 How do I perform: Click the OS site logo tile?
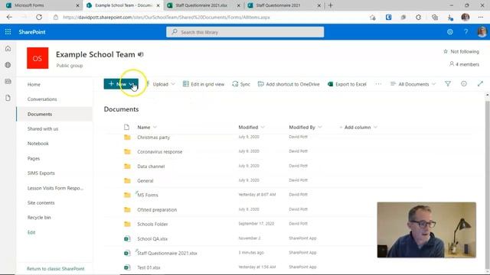tap(38, 58)
